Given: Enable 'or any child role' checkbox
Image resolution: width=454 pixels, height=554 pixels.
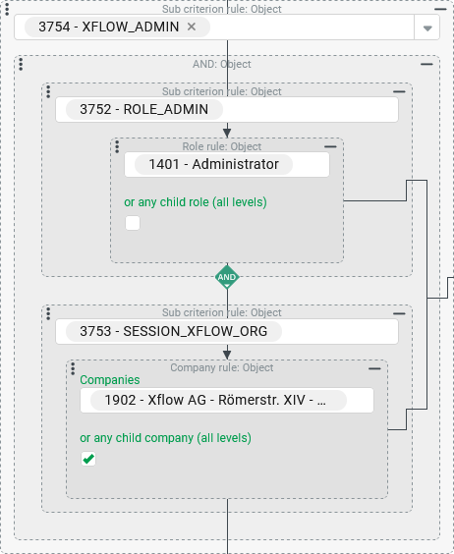Looking at the screenshot, I should pyautogui.click(x=133, y=223).
